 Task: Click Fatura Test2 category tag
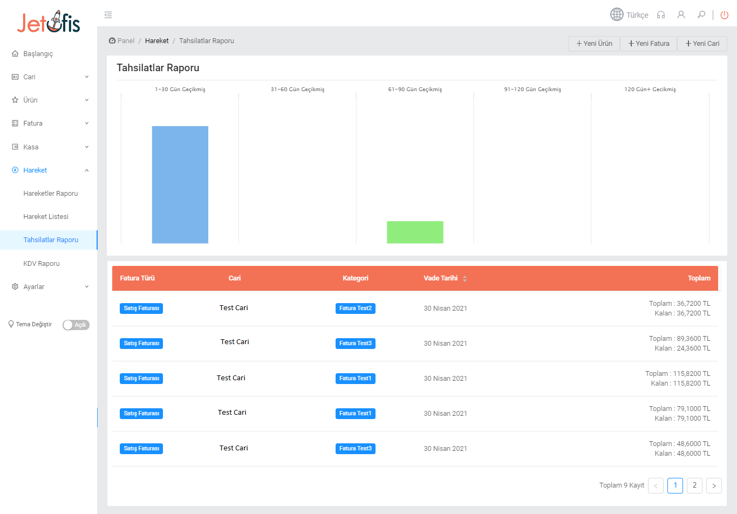coord(356,309)
